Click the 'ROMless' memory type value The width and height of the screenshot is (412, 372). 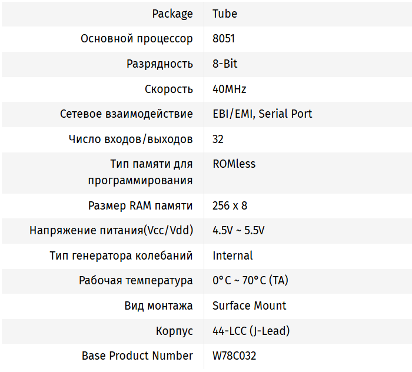(x=234, y=164)
